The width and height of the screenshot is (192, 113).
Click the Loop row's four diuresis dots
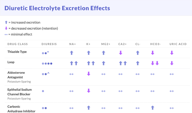click(x=47, y=63)
